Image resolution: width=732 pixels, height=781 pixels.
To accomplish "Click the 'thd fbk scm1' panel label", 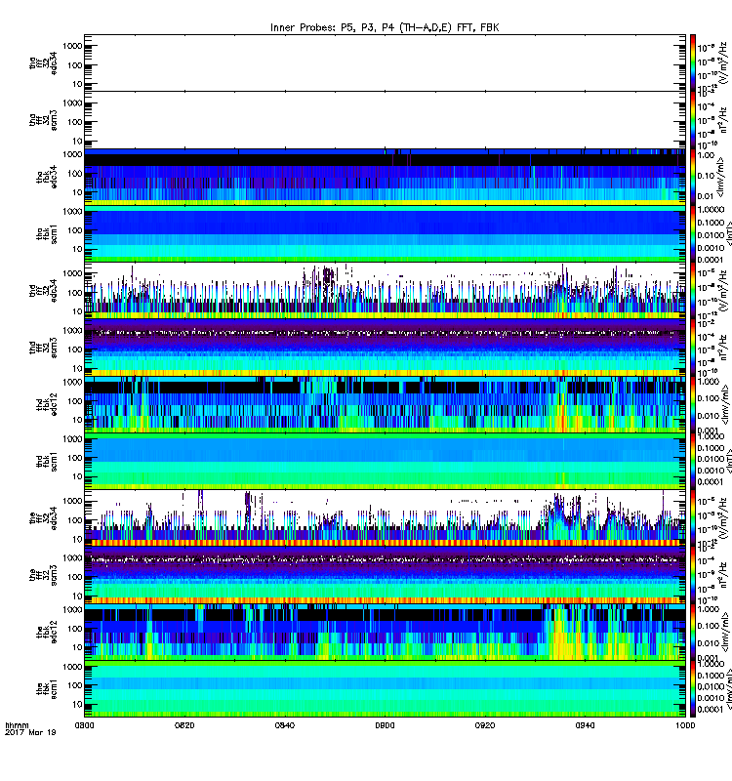I will coord(47,462).
